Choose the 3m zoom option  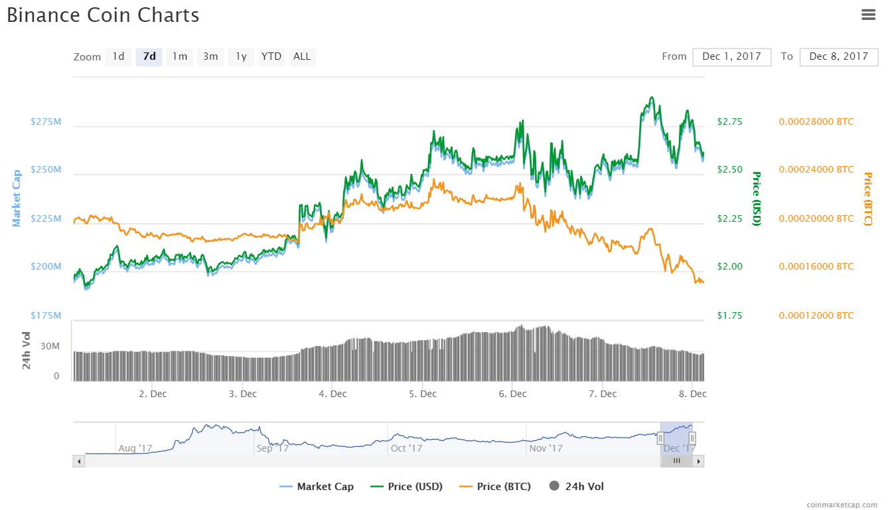coord(210,57)
